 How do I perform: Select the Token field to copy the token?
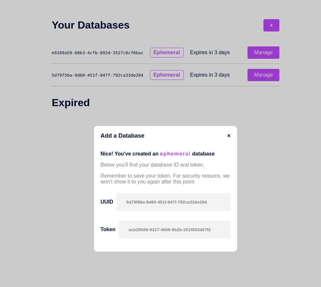175,230
